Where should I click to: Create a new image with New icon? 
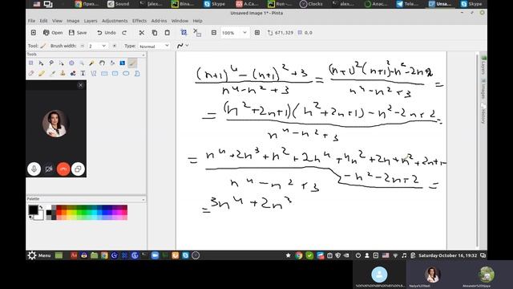[x=34, y=33]
